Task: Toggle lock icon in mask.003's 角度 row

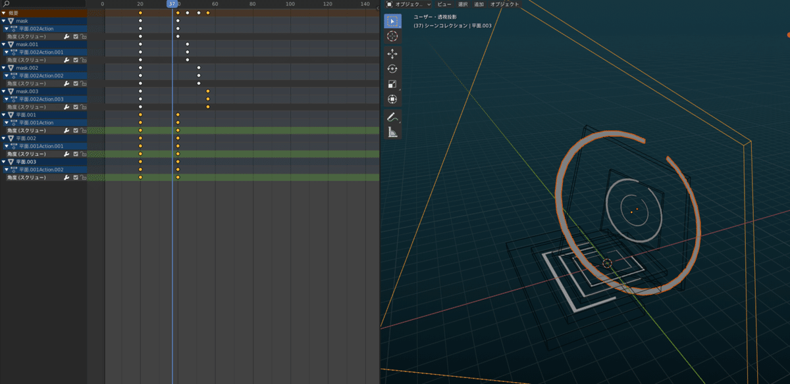Action: point(84,107)
